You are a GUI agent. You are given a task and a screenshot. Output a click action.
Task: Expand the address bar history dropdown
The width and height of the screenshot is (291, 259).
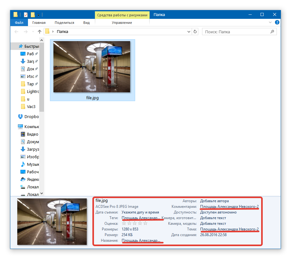point(189,32)
